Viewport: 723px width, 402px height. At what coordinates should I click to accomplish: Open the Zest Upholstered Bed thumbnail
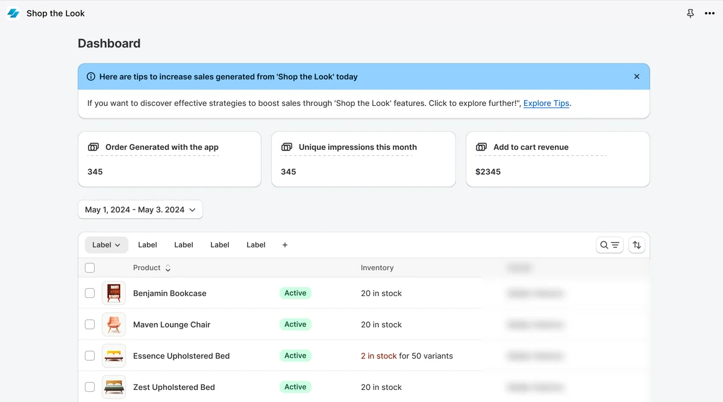(114, 387)
